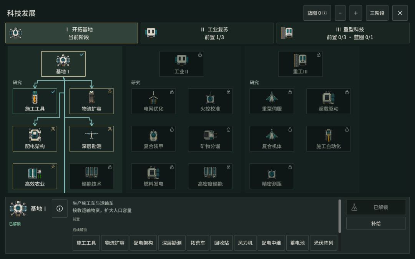Viewport: 415px width, 259px height.
Task: Select the locked 火控校准 node
Action: [x=210, y=101]
